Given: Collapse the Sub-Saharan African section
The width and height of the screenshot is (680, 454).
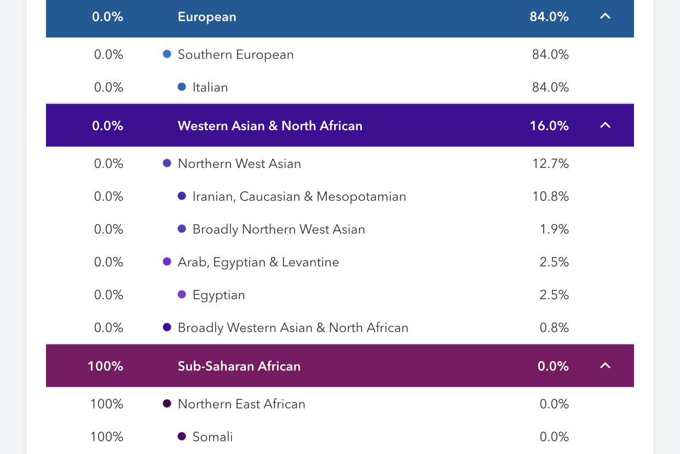Looking at the screenshot, I should (605, 365).
